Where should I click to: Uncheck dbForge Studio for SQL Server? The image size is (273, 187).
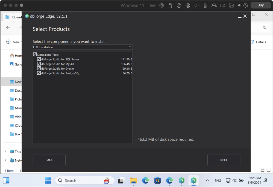click(x=39, y=59)
